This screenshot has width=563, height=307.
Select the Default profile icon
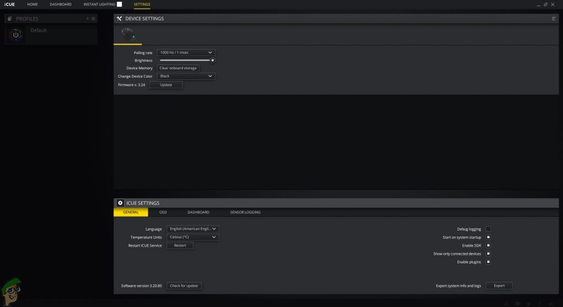[x=16, y=35]
